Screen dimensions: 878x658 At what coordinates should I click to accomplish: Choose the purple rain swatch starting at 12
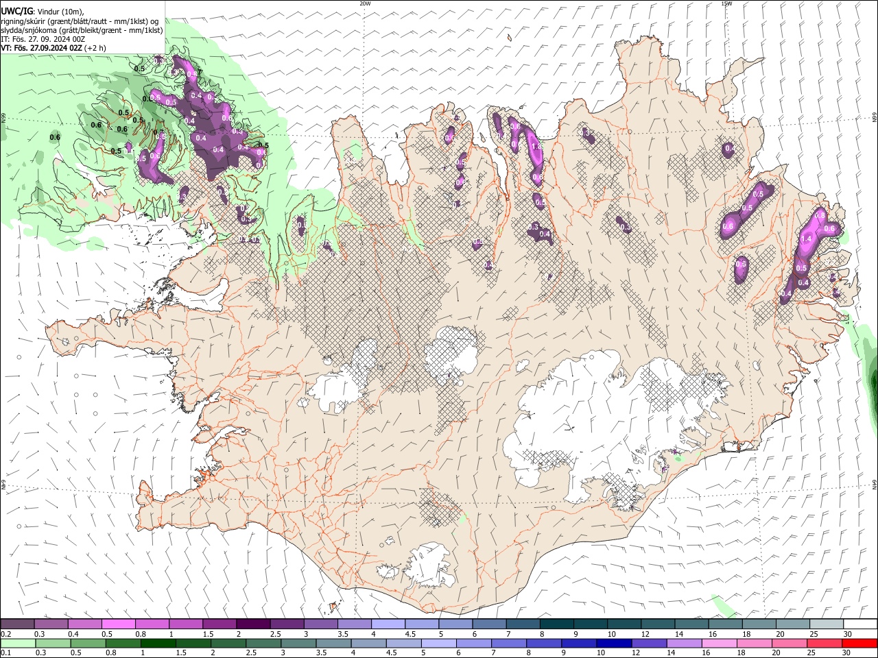[650, 643]
